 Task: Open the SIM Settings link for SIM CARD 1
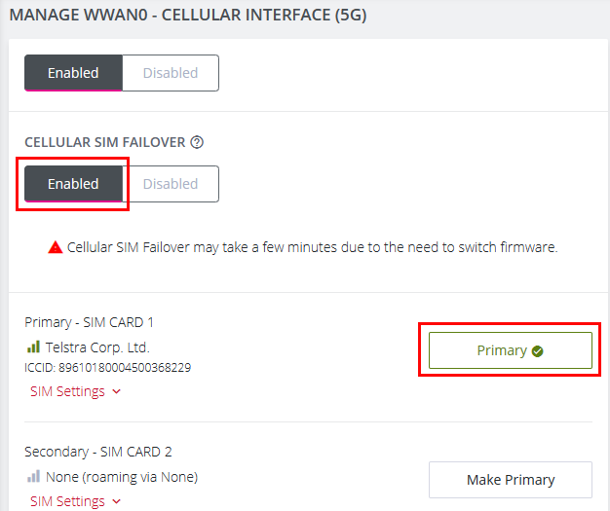[67, 391]
